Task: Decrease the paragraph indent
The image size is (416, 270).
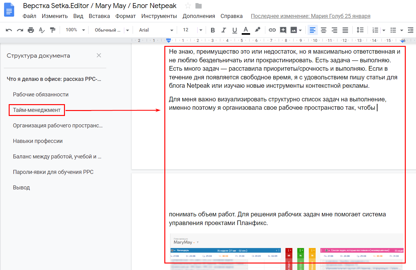Action: (411, 30)
